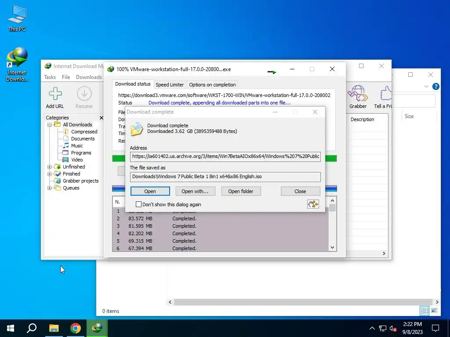Image resolution: width=450 pixels, height=337 pixels.
Task: Open the Tasks menu in IDM
Action: click(x=50, y=77)
